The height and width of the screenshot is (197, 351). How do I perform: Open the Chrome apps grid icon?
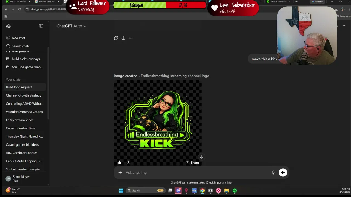[x=6, y=16]
